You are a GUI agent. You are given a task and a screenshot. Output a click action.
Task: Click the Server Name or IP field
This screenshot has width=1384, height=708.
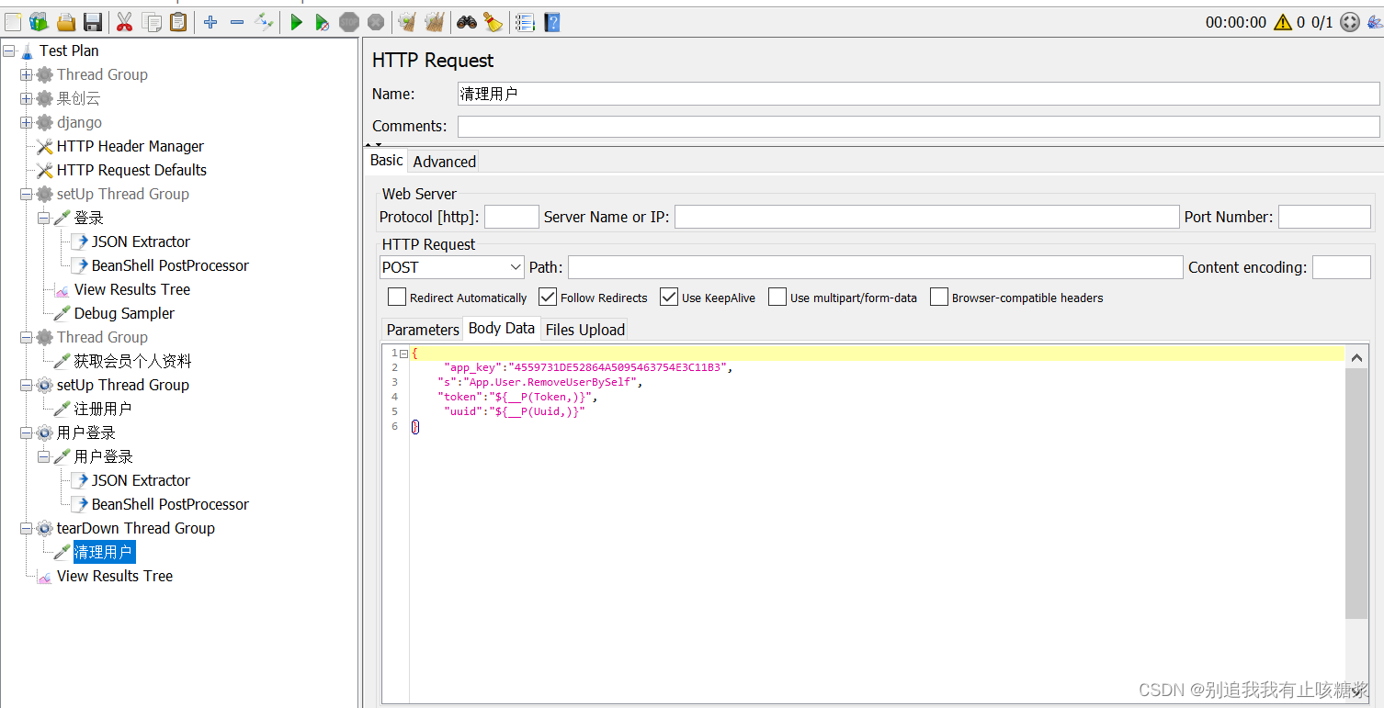926,217
